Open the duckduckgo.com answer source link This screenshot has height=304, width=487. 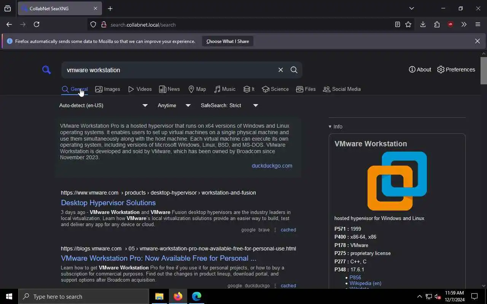click(x=272, y=166)
